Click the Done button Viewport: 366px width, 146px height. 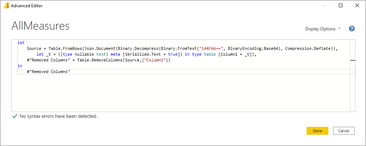pyautogui.click(x=317, y=131)
